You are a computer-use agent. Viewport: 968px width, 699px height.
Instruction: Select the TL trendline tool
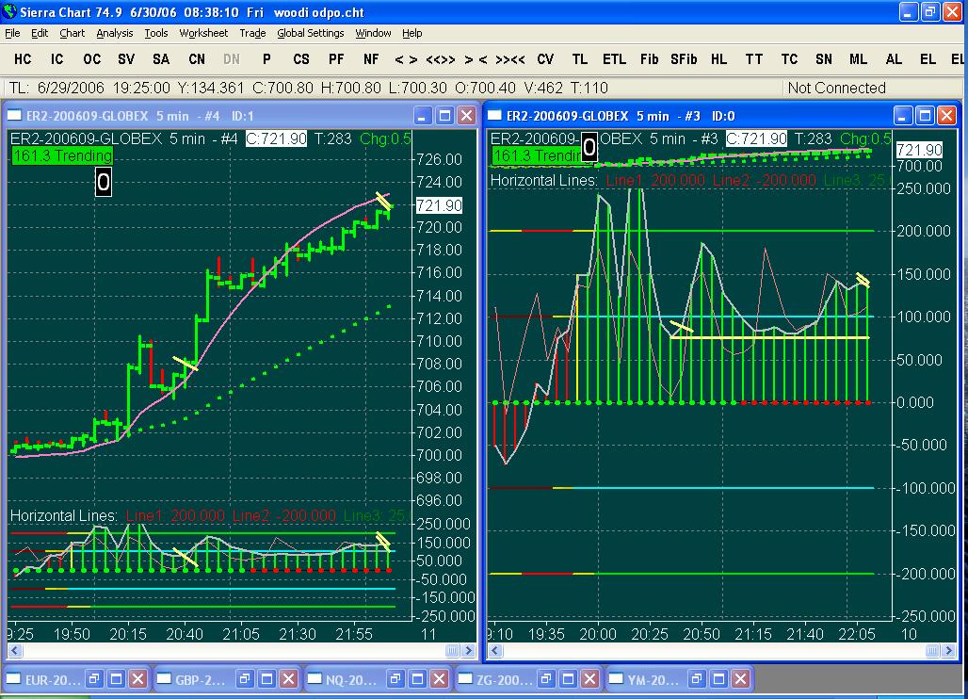(x=579, y=59)
